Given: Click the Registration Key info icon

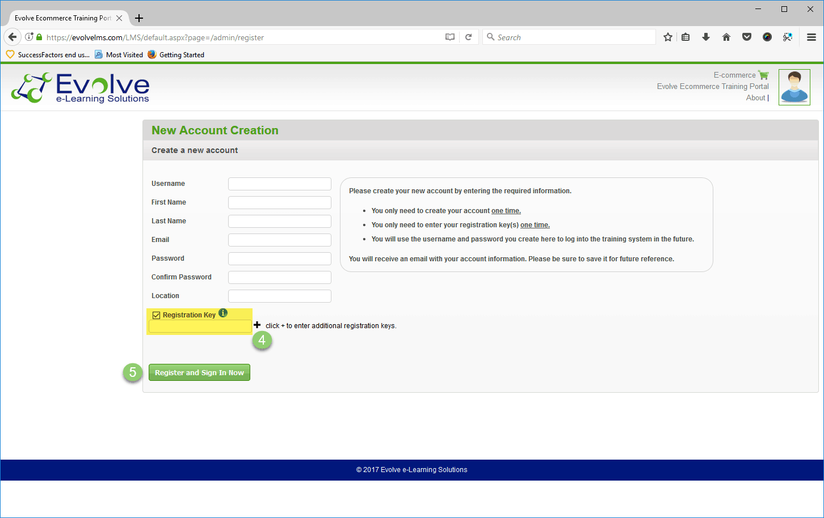Looking at the screenshot, I should pyautogui.click(x=223, y=313).
